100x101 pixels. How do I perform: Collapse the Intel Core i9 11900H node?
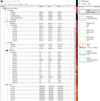tap(3, 8)
